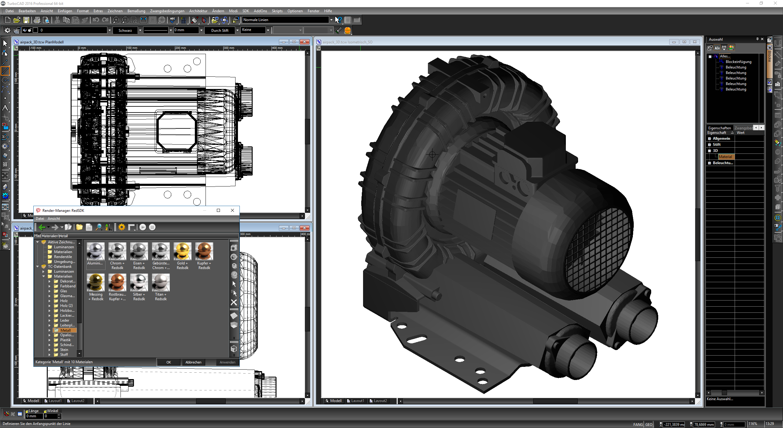Open the Zeichnen menu

click(x=115, y=11)
